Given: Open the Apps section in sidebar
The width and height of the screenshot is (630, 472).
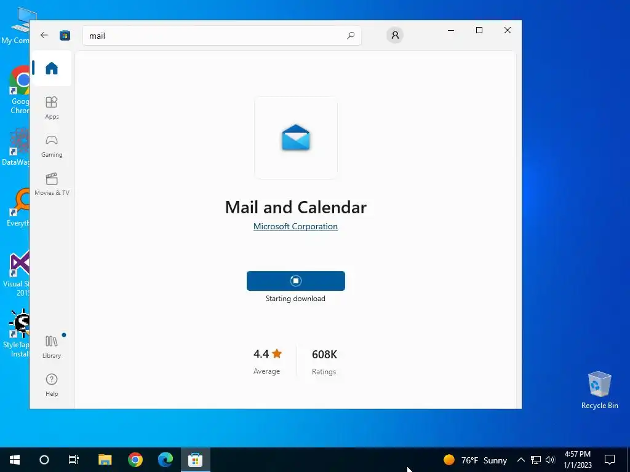Looking at the screenshot, I should pos(52,108).
